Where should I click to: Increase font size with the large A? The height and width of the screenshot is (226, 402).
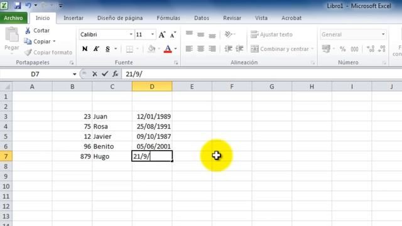[x=162, y=35]
